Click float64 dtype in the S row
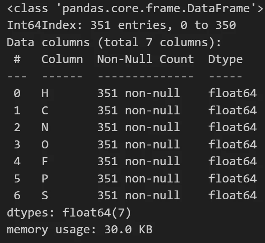This screenshot has width=265, height=243. click(x=233, y=195)
